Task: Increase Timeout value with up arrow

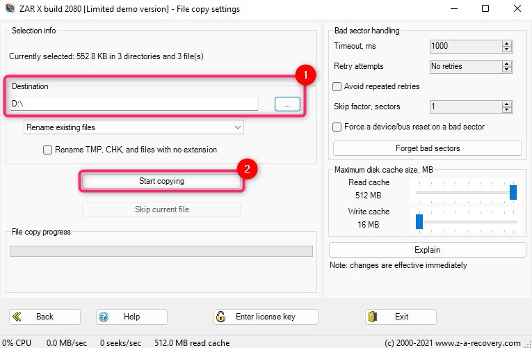Action: [x=507, y=43]
